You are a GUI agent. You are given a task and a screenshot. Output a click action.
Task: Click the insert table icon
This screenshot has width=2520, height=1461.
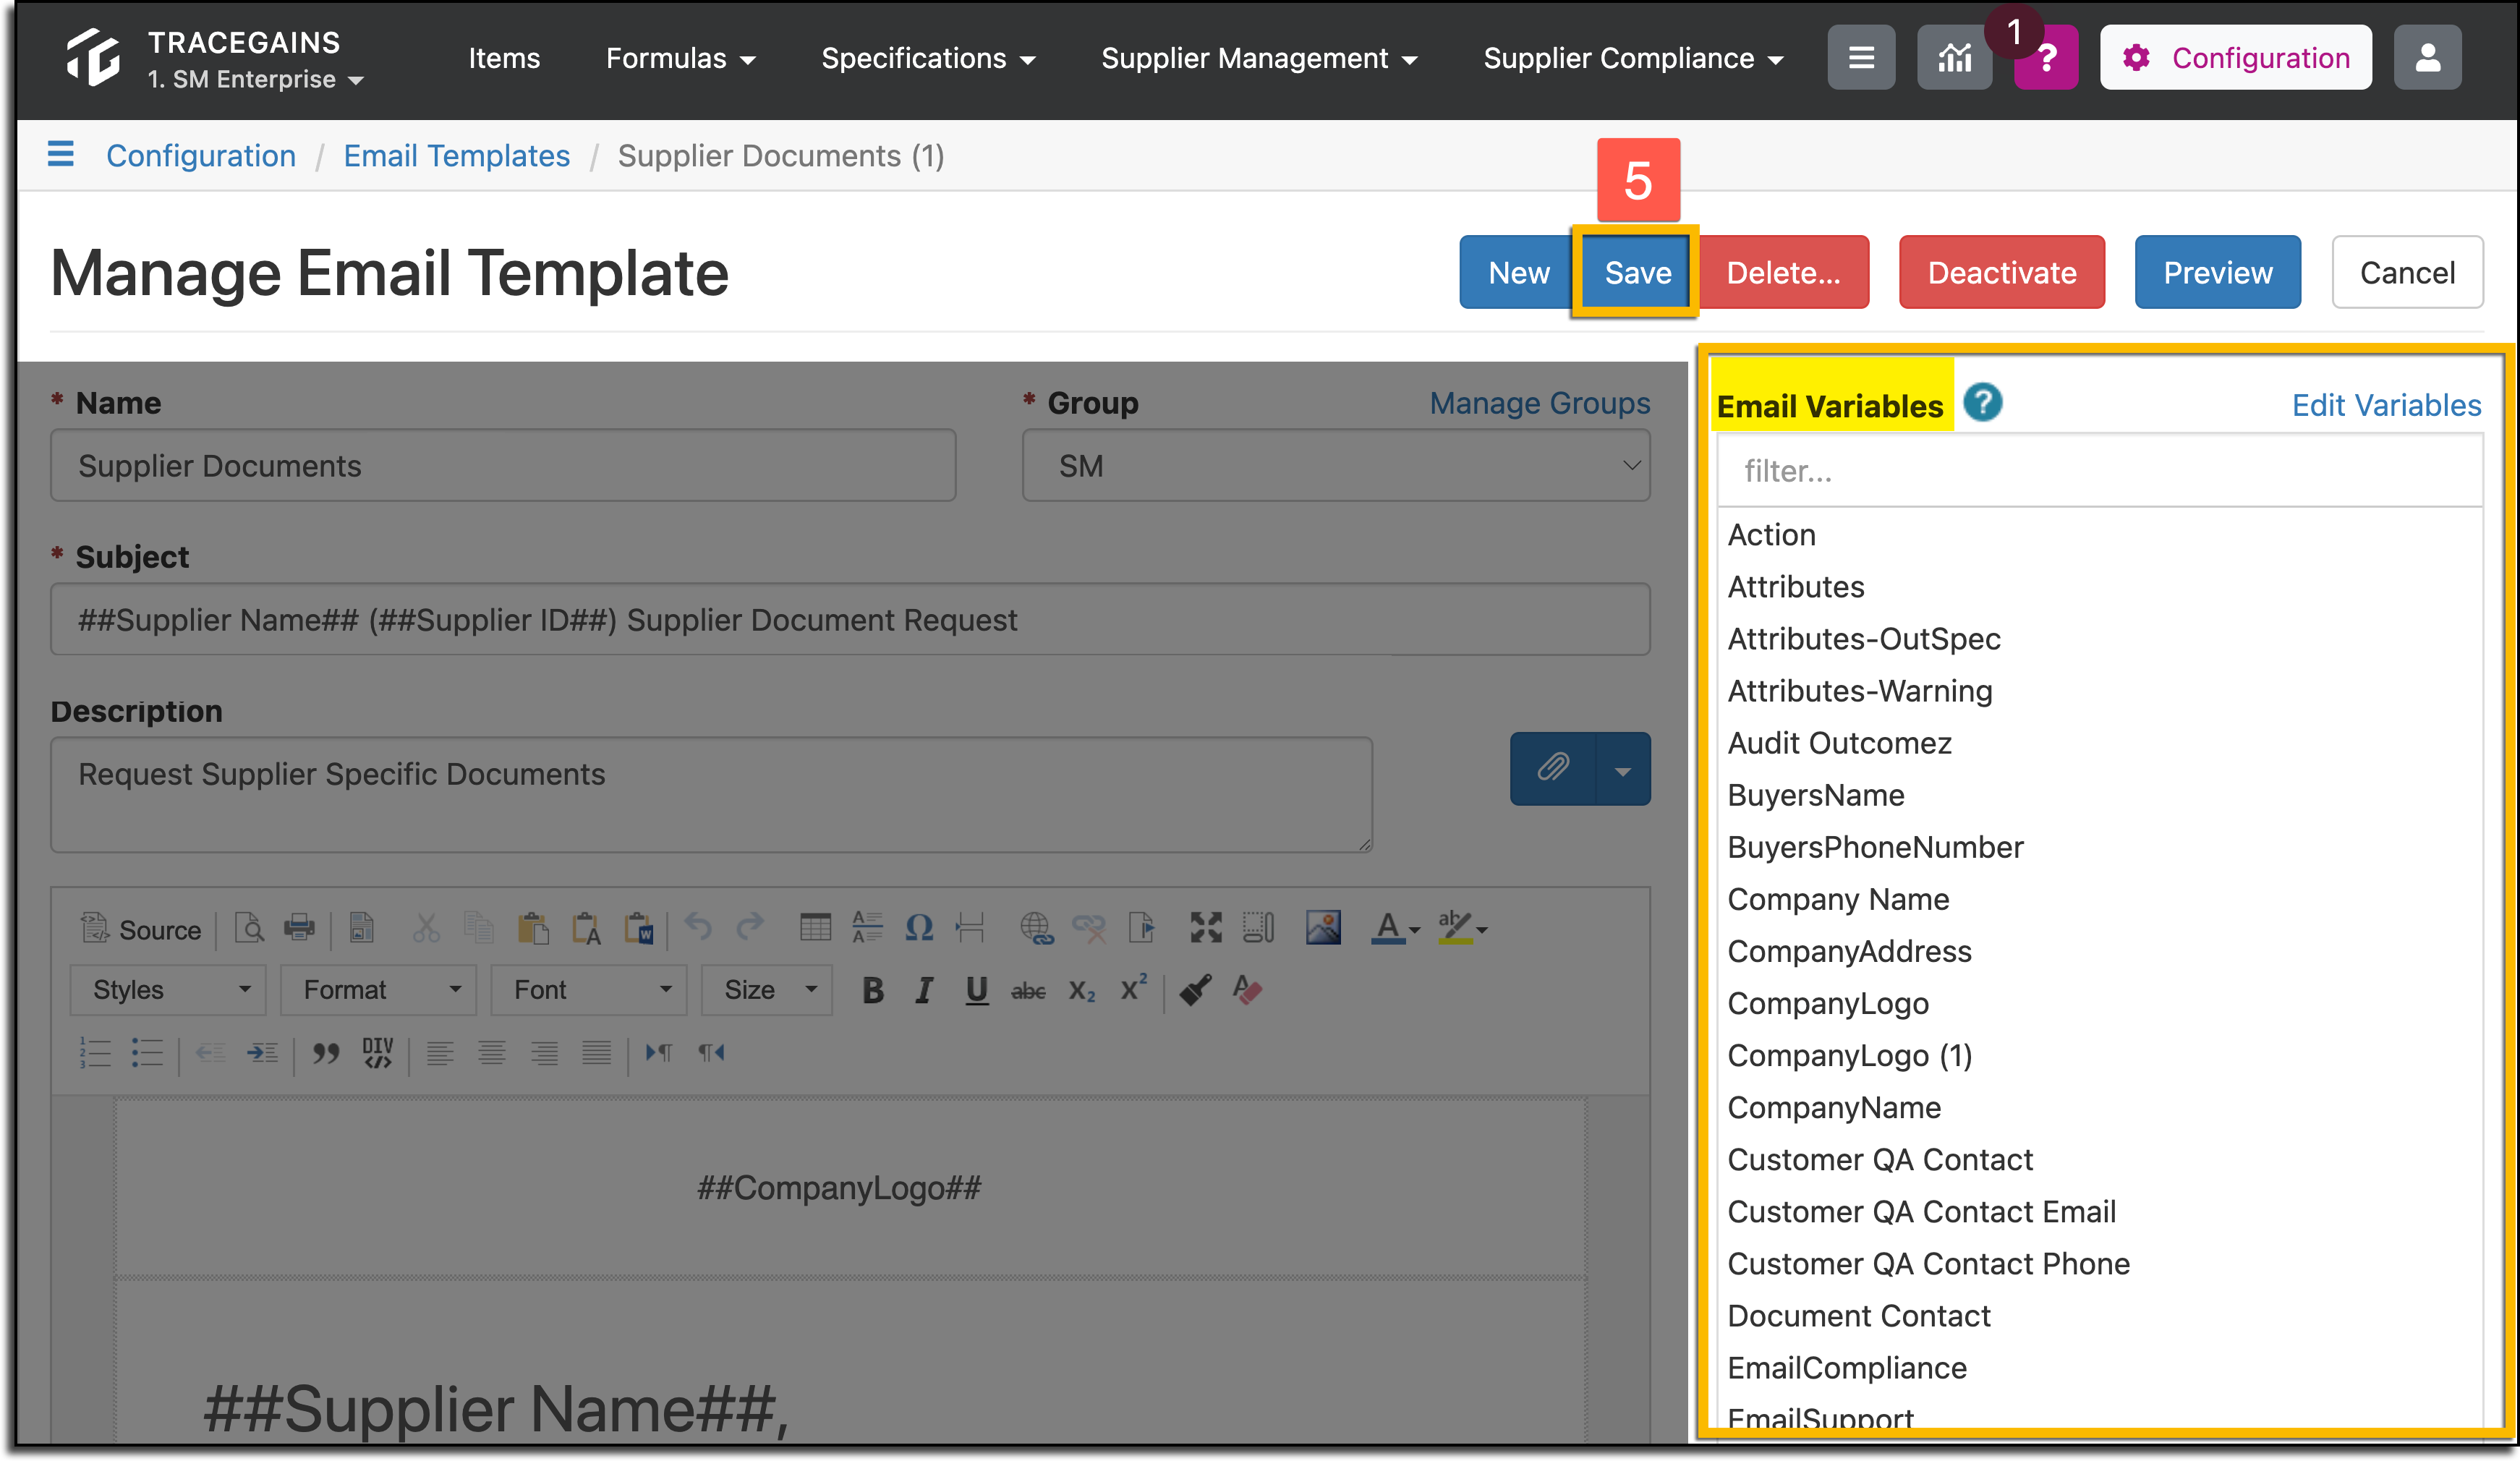click(x=815, y=928)
